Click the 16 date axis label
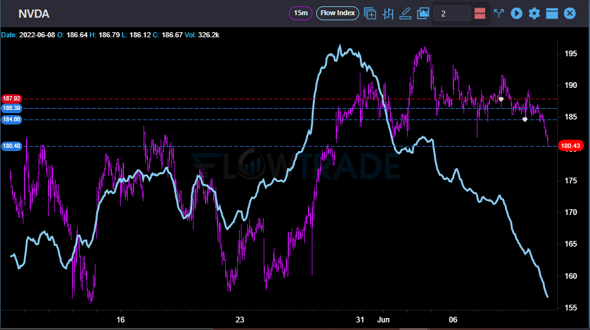 tap(120, 320)
